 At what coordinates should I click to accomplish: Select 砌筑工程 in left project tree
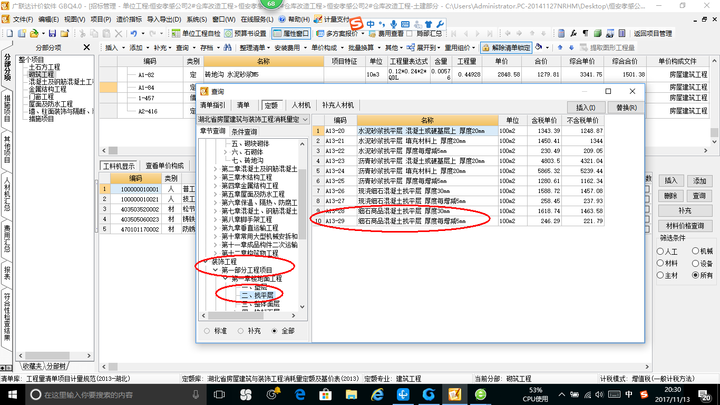[41, 74]
